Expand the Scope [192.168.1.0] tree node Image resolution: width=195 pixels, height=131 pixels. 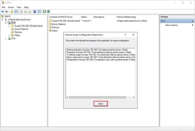9,26
